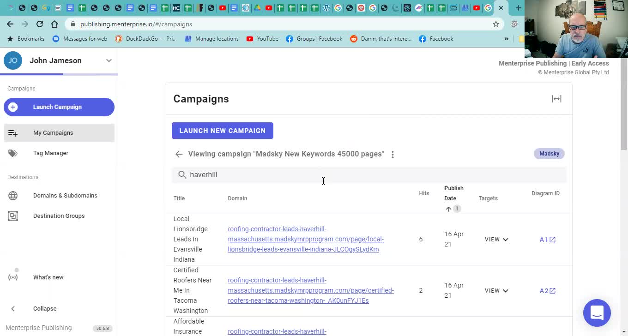628x336 pixels.
Task: Click the address bar URL
Action: coord(136,24)
